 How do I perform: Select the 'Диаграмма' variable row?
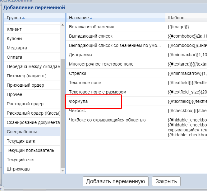pos(80,55)
